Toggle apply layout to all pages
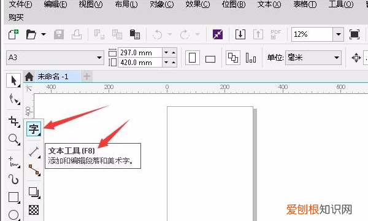Viewport: 368px width, 221px height. (x=233, y=58)
